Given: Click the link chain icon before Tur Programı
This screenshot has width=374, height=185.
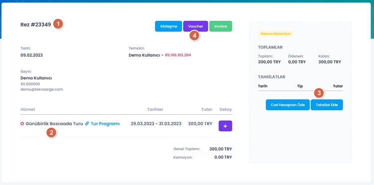Looking at the screenshot, I should click(x=87, y=124).
